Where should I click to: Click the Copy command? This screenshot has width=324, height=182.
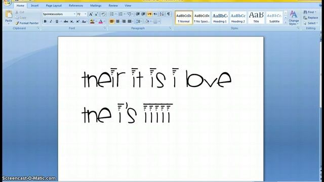(21, 18)
